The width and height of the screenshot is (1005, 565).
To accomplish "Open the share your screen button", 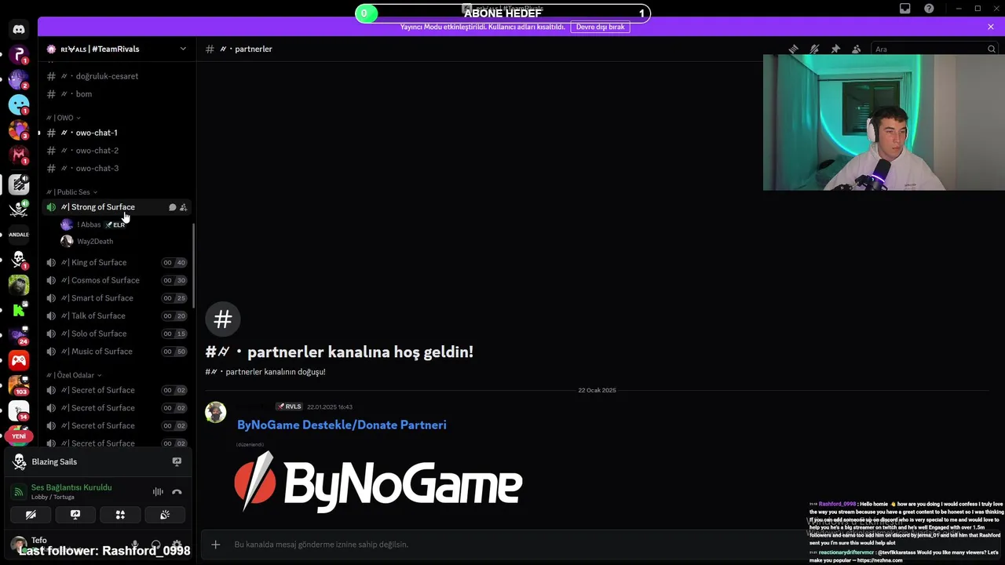I will click(75, 515).
